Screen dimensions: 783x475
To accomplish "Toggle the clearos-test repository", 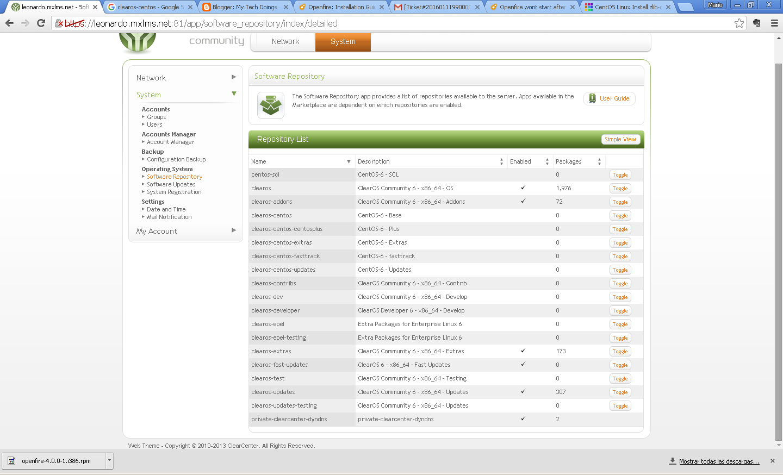I will [620, 379].
